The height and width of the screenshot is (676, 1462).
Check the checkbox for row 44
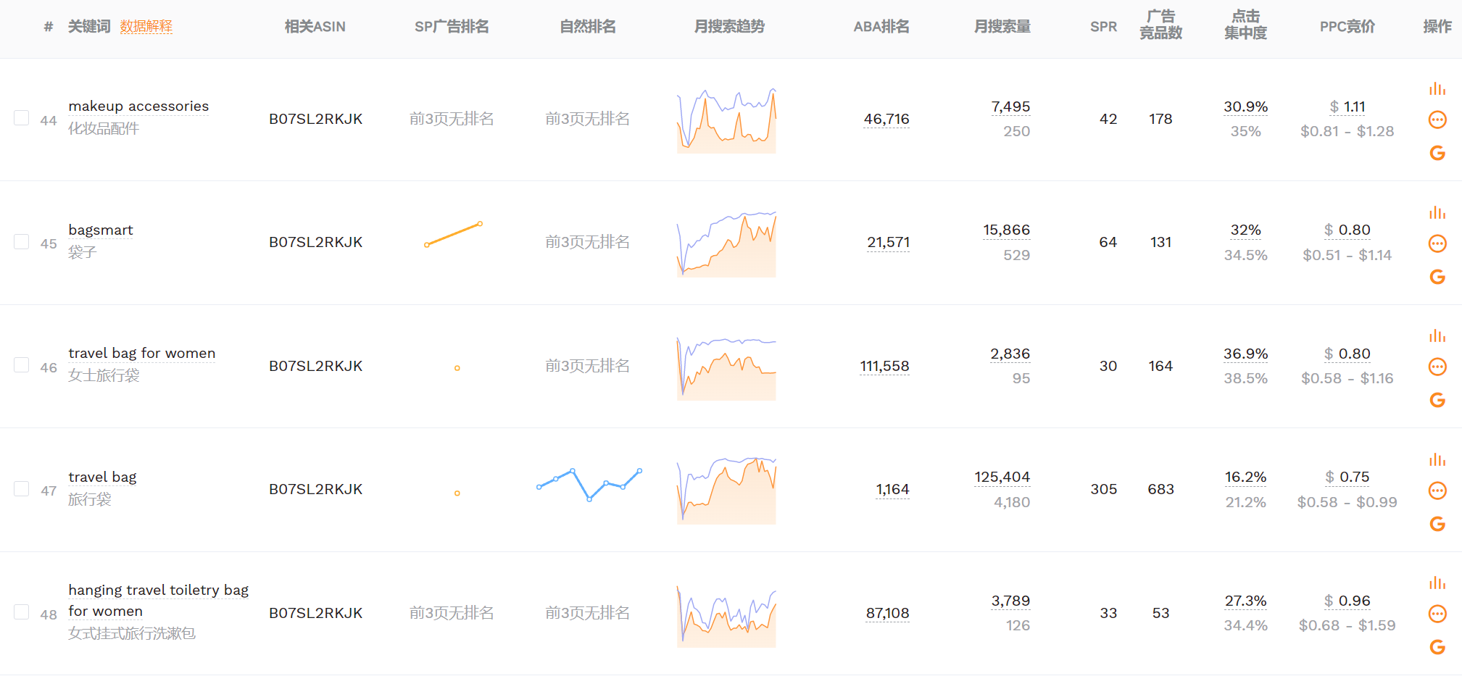(x=22, y=118)
